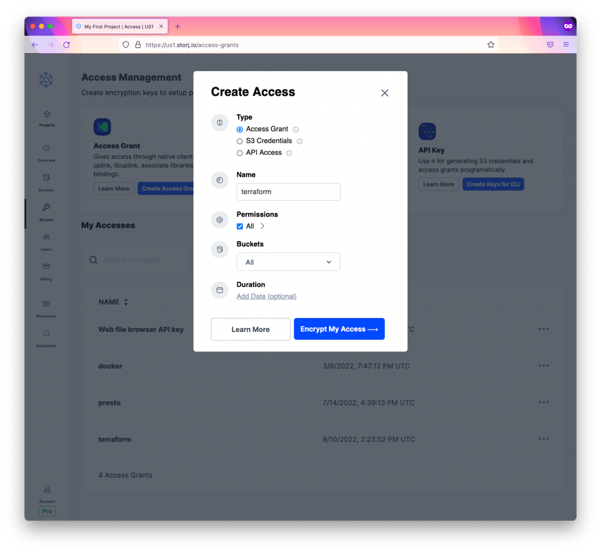Select the API Access radio option
601x553 pixels.
click(240, 153)
